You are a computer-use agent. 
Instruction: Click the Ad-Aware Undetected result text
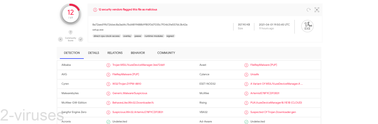click(x=258, y=122)
